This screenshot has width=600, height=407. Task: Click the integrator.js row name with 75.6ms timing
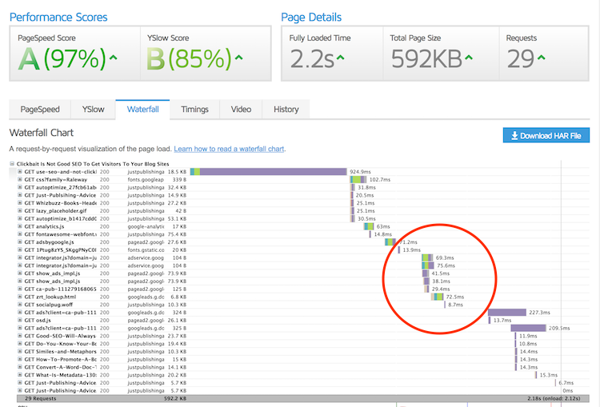60,265
